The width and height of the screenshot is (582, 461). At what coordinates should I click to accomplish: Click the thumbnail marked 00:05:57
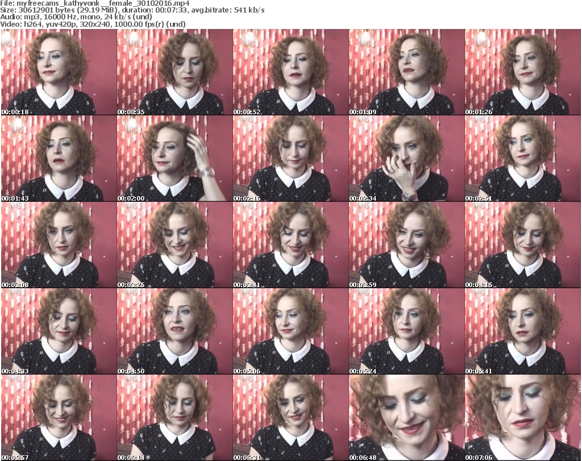[x=59, y=418]
